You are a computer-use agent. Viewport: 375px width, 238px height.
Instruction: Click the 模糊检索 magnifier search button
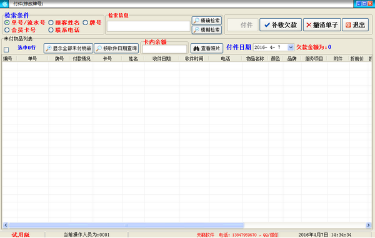[x=207, y=29]
